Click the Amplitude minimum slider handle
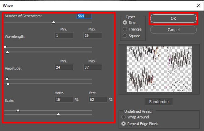Screen dimensions: 204x131 (x=7, y=79)
